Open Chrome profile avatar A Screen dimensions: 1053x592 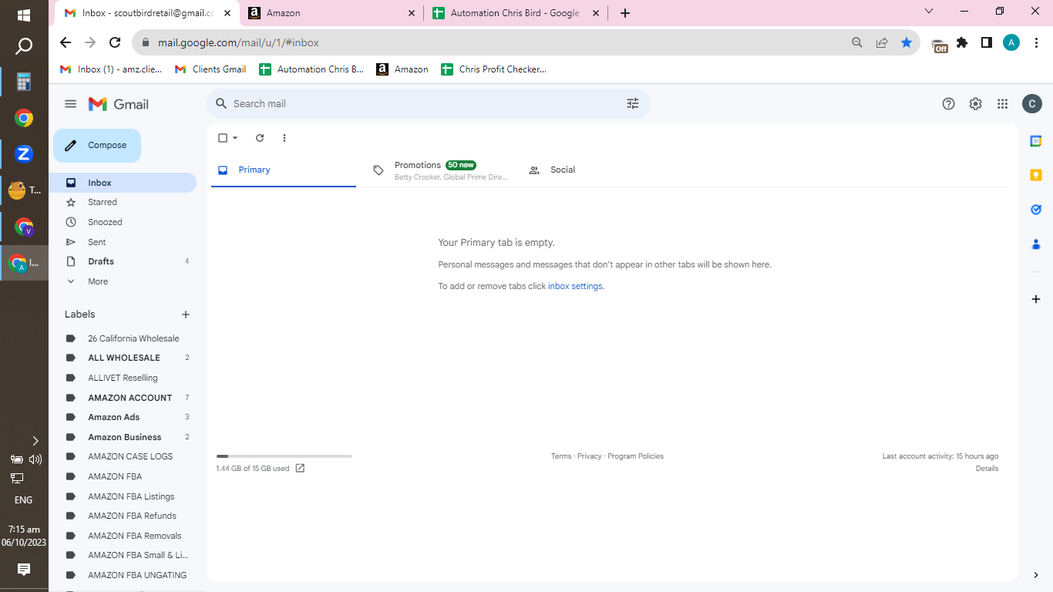pos(1011,43)
